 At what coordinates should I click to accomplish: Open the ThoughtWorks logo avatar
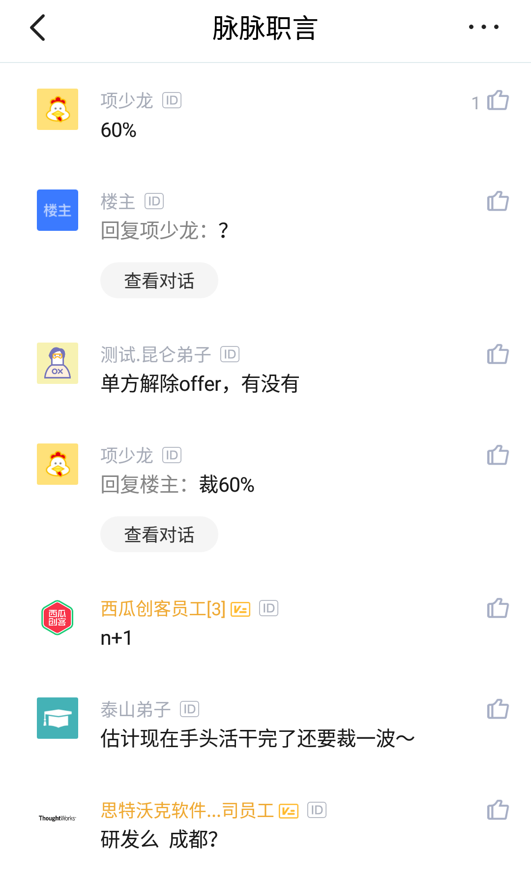(x=58, y=818)
